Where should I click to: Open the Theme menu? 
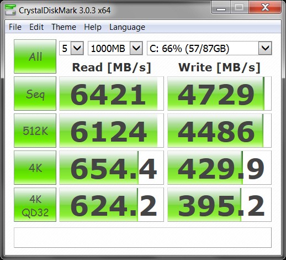tap(63, 27)
